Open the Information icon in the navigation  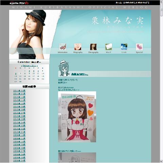pyautogui.click(x=62, y=47)
